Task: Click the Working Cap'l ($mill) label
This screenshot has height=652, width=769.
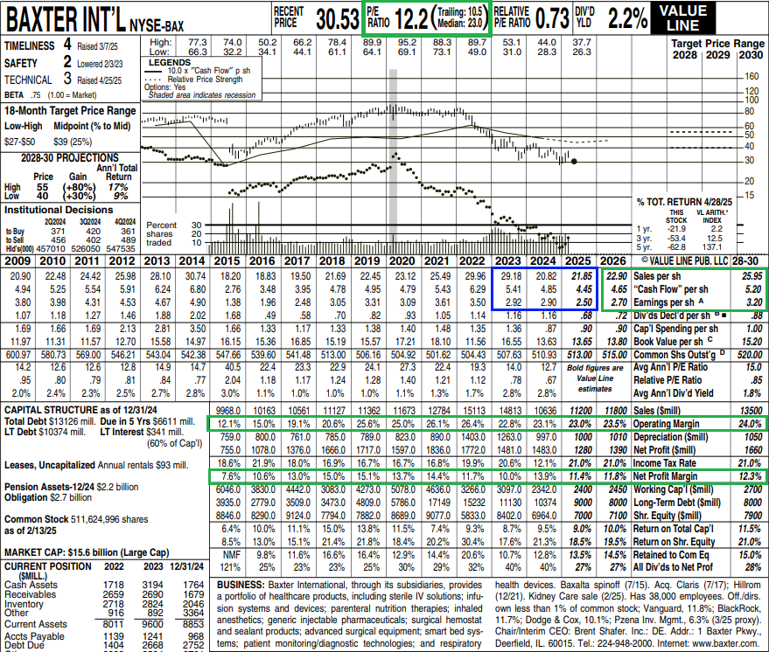Action: (673, 489)
